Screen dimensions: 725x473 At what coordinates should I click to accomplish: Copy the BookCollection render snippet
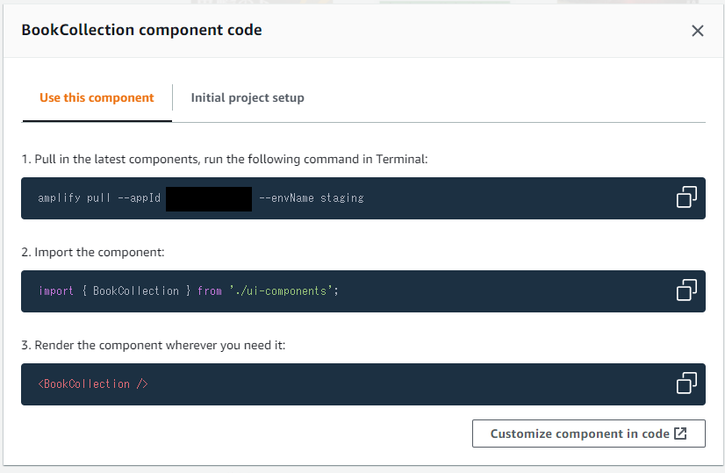click(686, 383)
